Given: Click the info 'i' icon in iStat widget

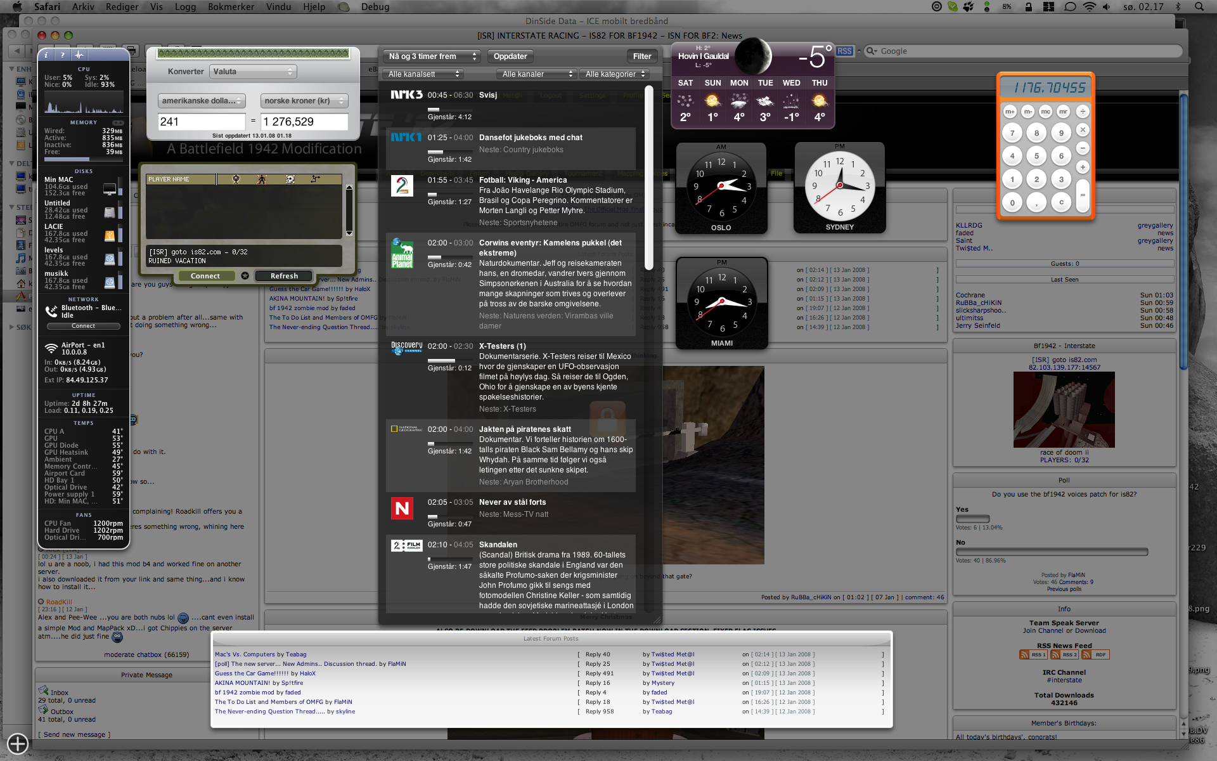Looking at the screenshot, I should (x=46, y=55).
